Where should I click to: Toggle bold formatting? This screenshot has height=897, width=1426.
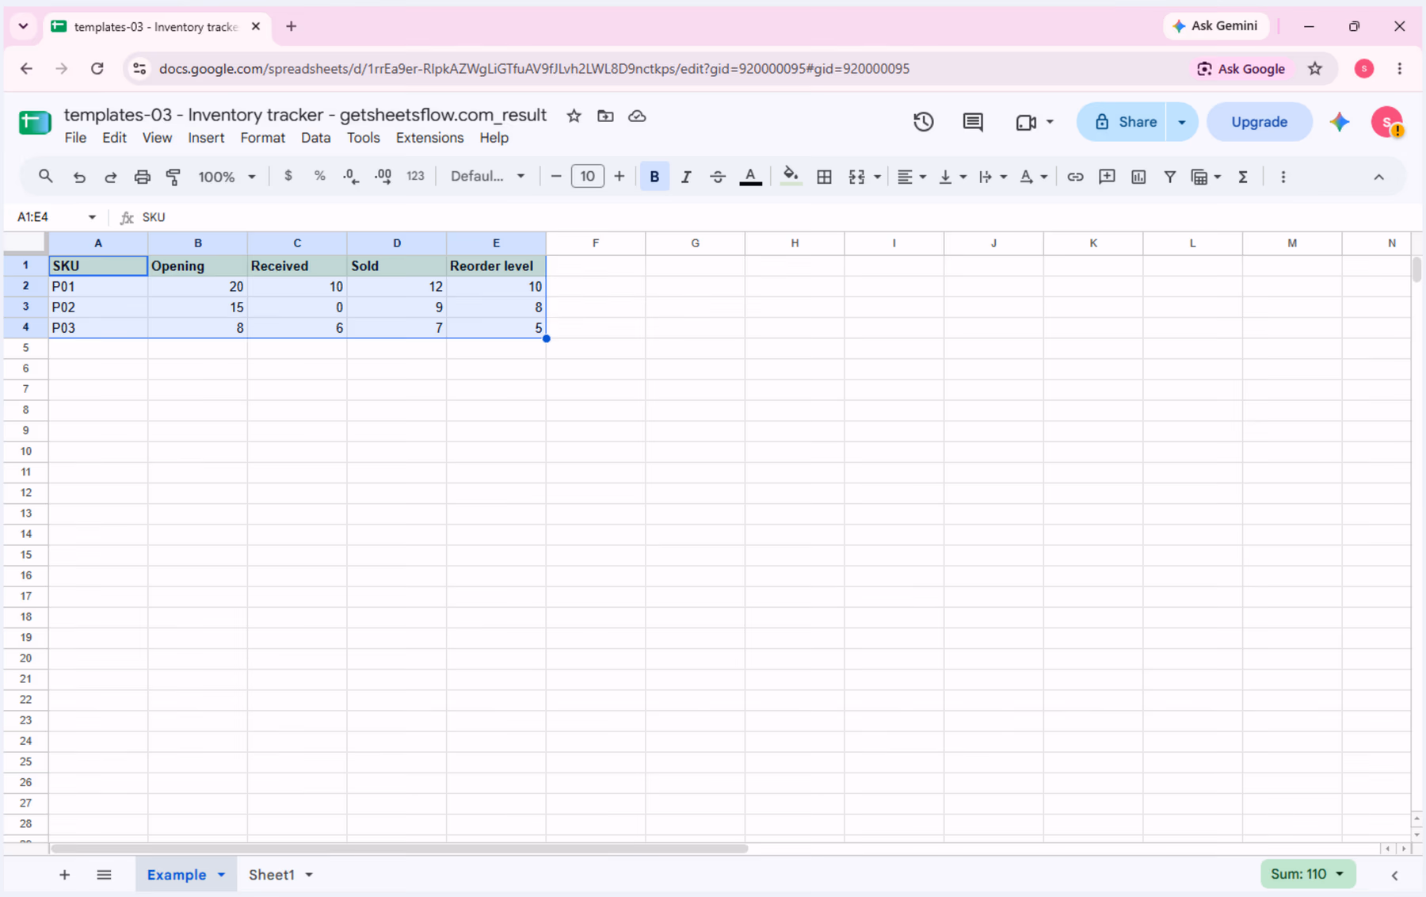coord(654,177)
